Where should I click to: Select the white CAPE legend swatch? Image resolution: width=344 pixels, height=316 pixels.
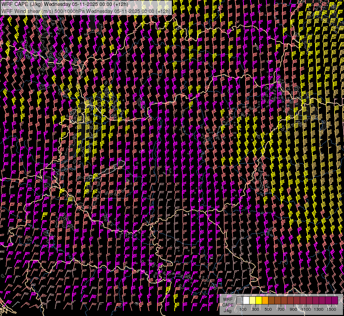click(x=246, y=300)
